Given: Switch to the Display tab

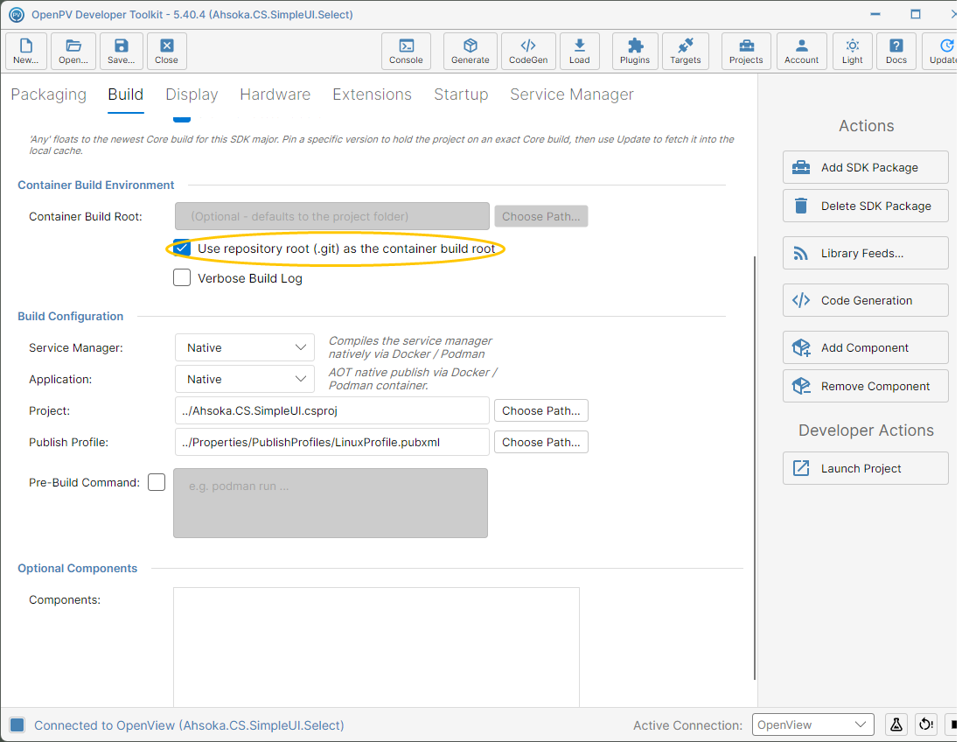Looking at the screenshot, I should pos(192,94).
